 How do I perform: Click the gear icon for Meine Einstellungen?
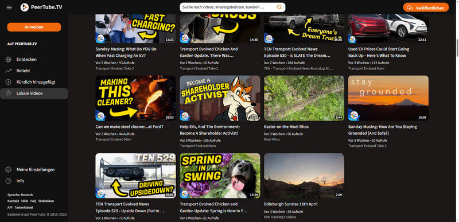8,170
